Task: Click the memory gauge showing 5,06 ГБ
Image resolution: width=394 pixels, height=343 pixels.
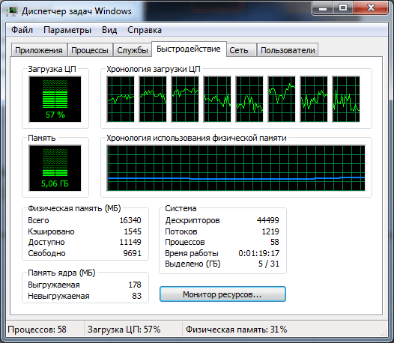Action: pos(55,168)
